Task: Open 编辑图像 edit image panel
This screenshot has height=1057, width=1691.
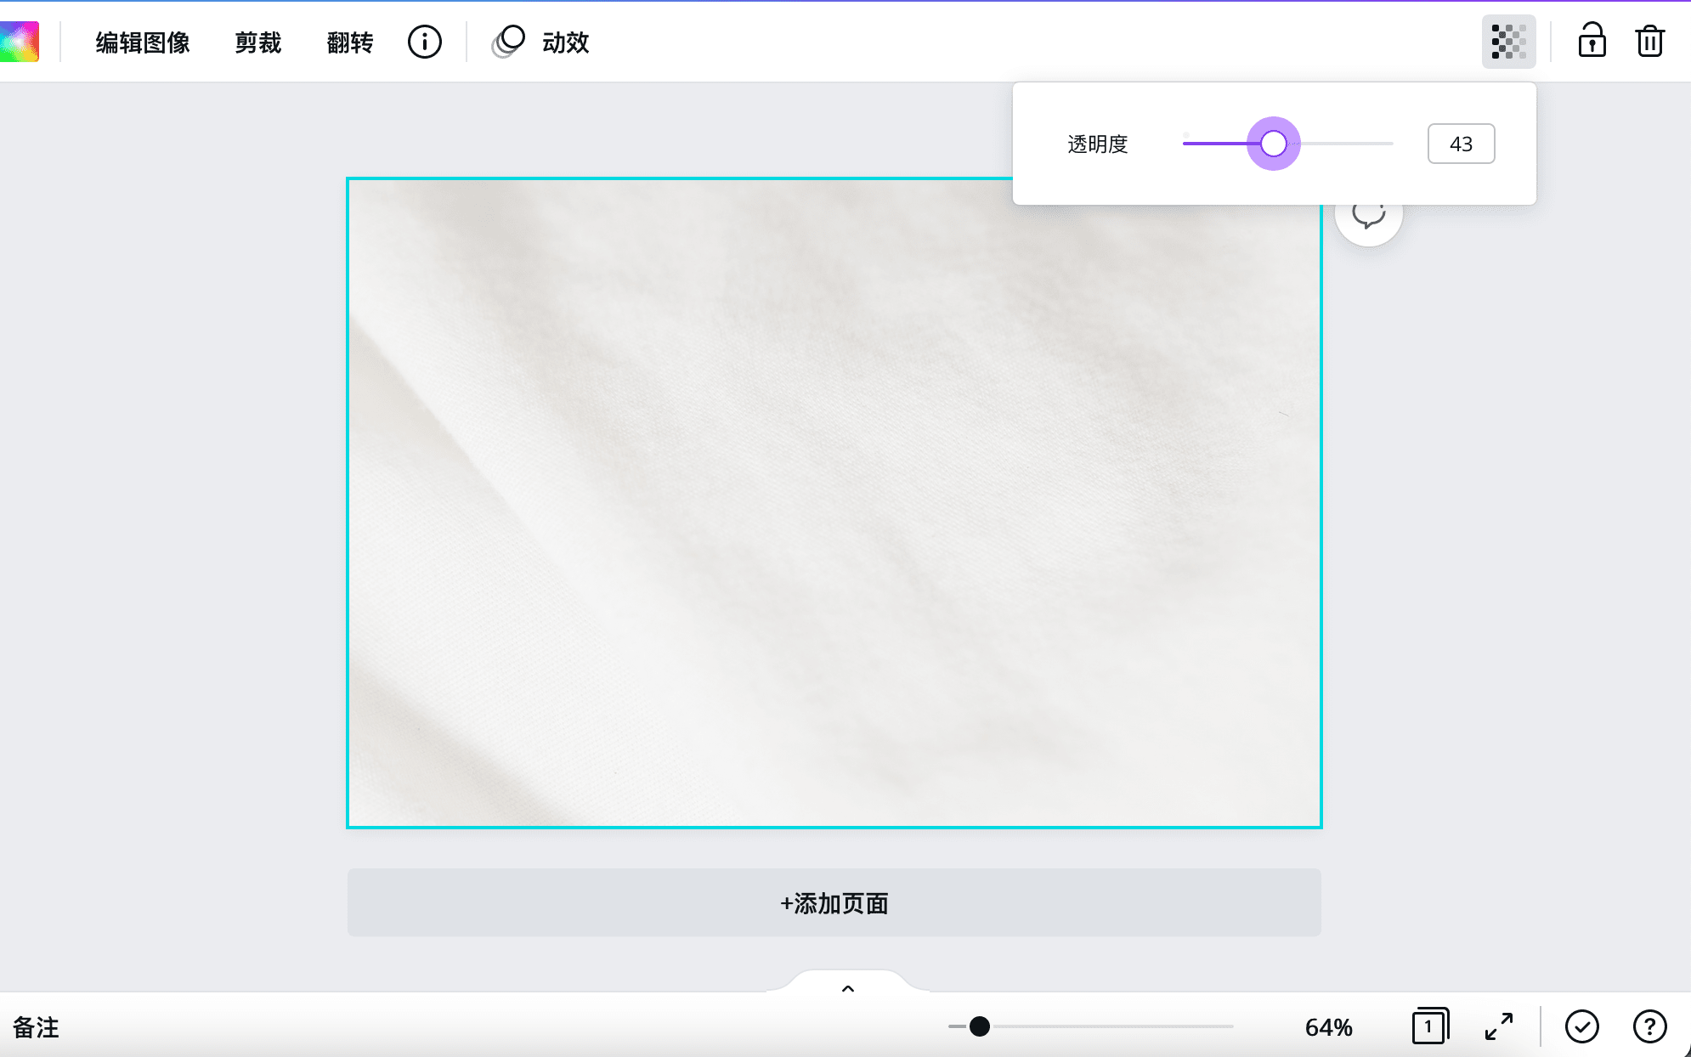Action: point(143,42)
